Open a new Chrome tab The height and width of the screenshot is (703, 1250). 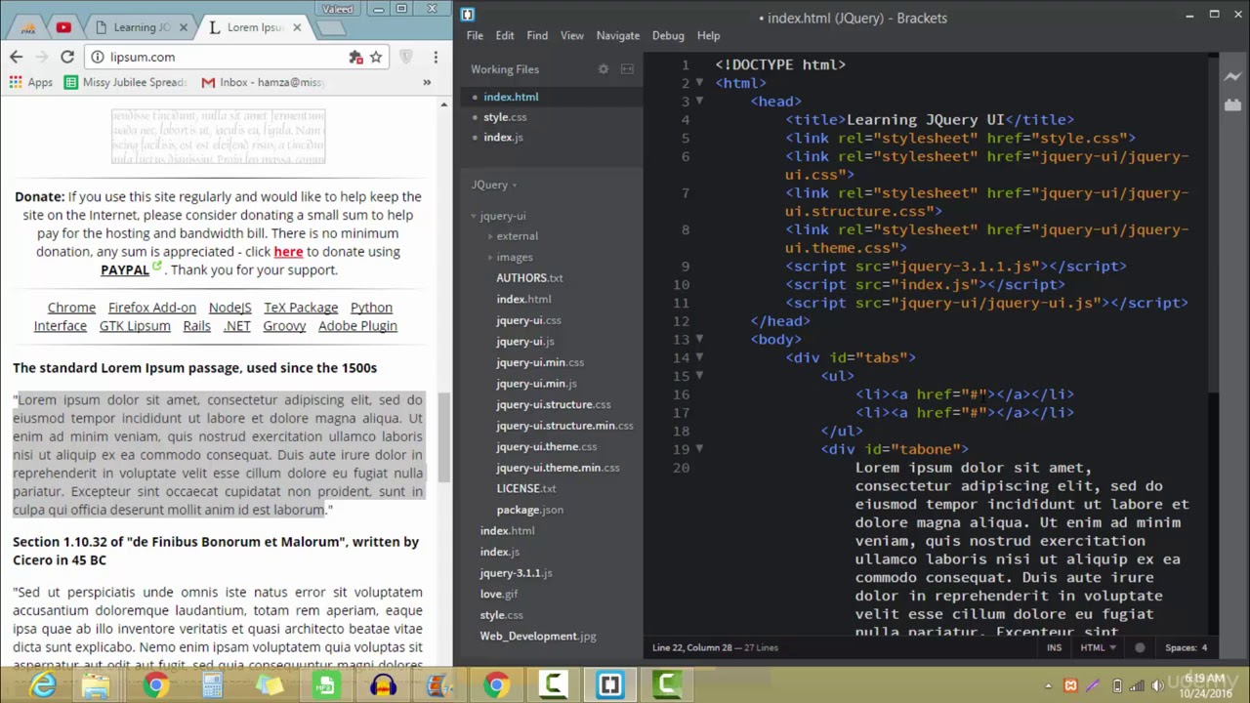tap(331, 27)
